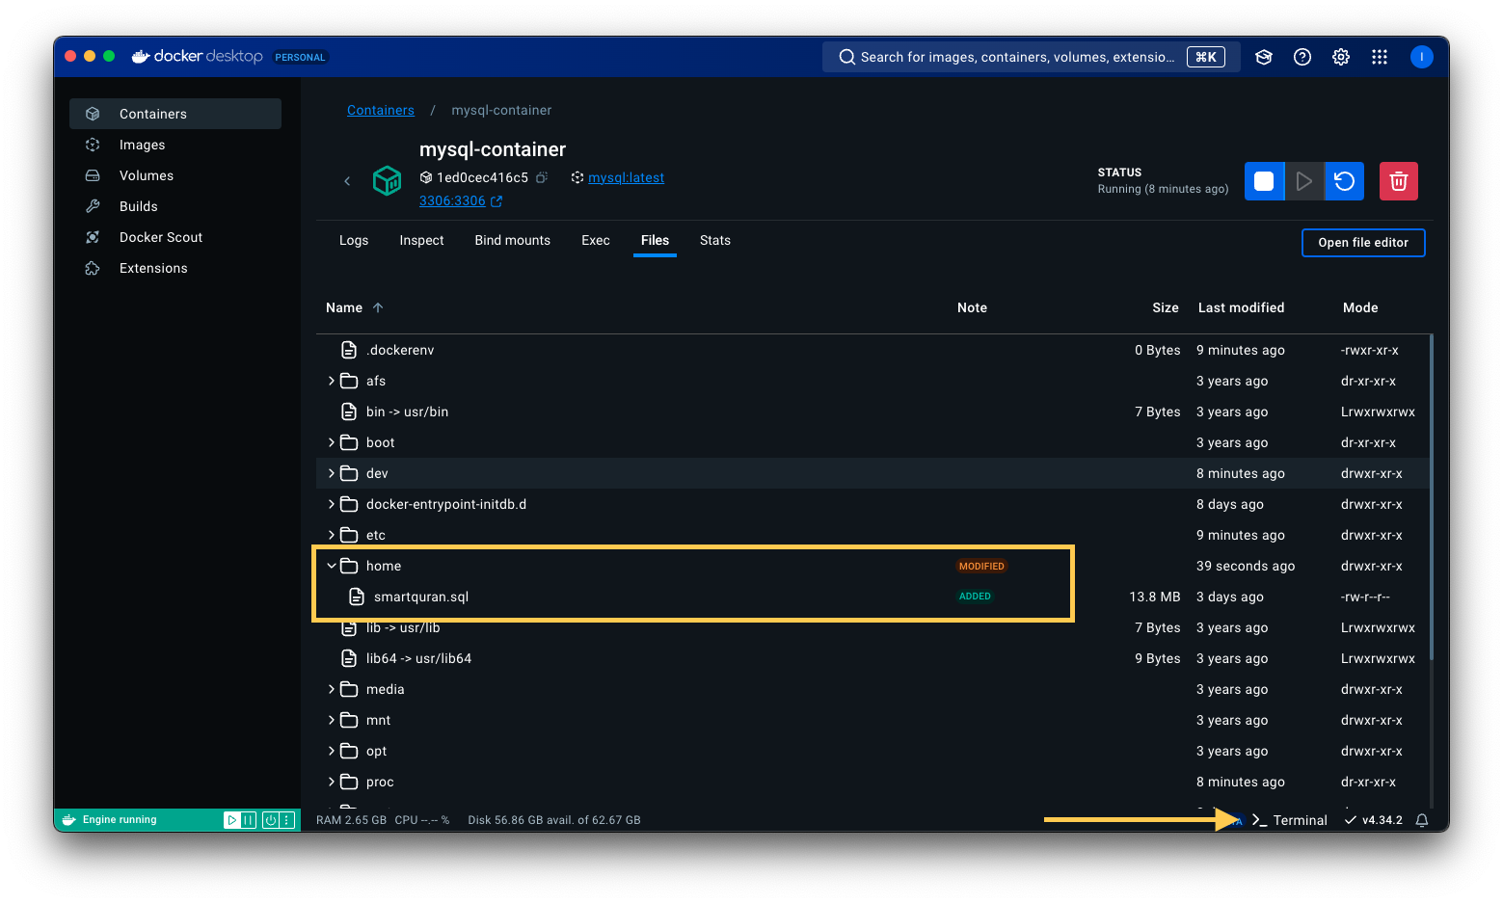The width and height of the screenshot is (1503, 903).
Task: Expand the boot folder
Action: pos(332,442)
